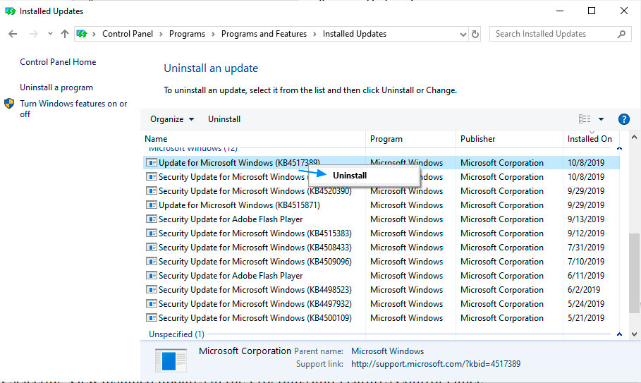Select Security Update for Microsoft Windows (KB4515383)
Image resolution: width=641 pixels, height=383 pixels.
(381, 233)
